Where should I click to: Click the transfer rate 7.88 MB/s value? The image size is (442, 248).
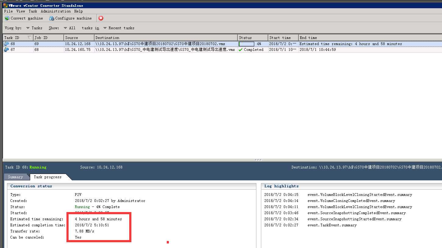point(84,231)
